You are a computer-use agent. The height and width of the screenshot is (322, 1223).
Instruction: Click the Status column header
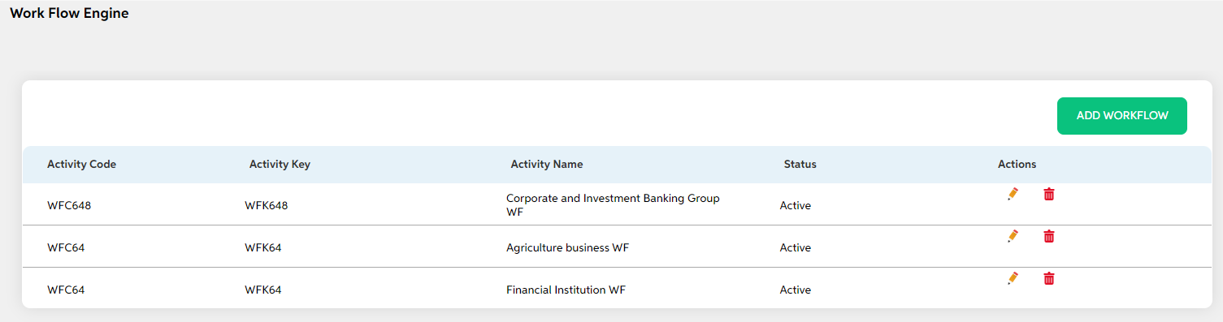(800, 164)
